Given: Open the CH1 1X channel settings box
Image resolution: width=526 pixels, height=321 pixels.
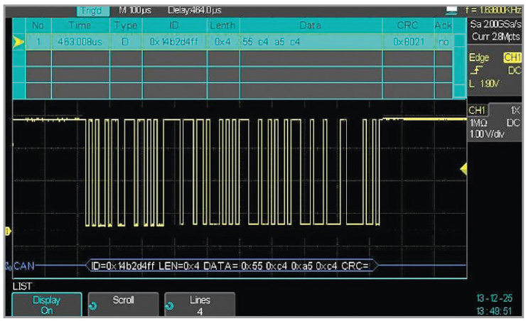Looking at the screenshot, I should [495, 122].
